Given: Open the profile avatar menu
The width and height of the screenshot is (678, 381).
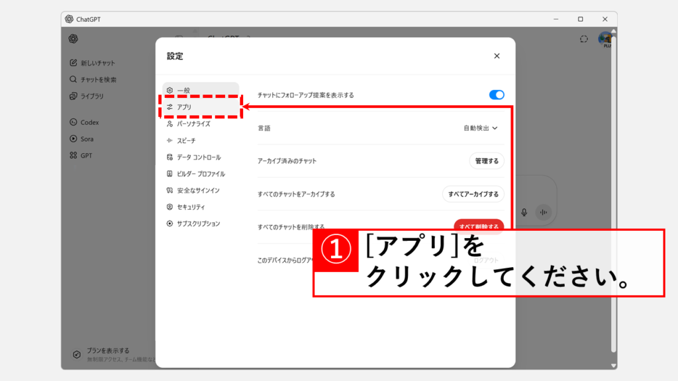Looking at the screenshot, I should [x=605, y=39].
